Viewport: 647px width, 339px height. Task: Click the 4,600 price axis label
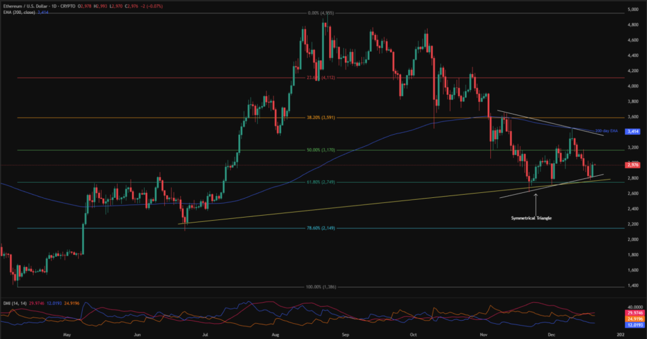[633, 40]
